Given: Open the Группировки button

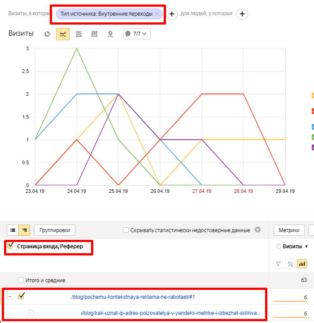Looking at the screenshot, I should click(55, 230).
